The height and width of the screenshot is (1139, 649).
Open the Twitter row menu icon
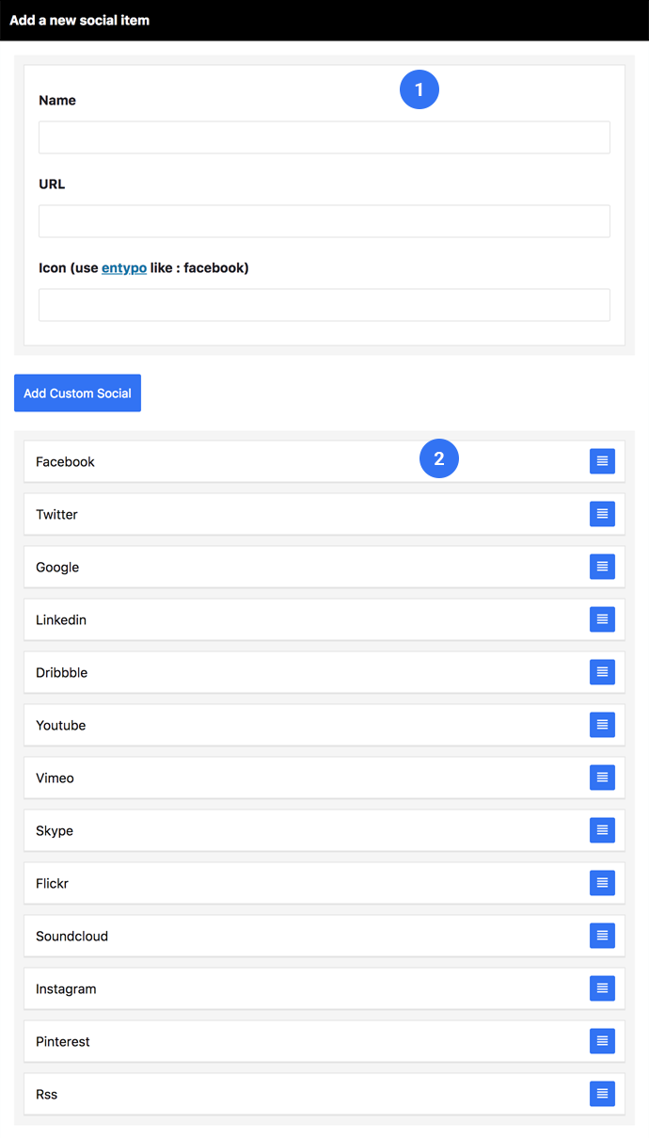coord(602,514)
